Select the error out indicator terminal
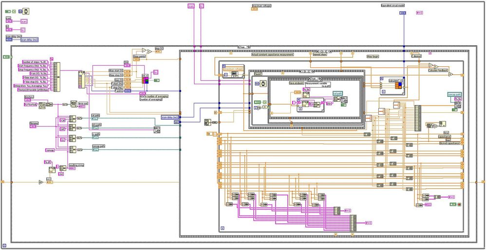Image resolution: width=487 pixels, height=250 pixels. tap(82, 107)
